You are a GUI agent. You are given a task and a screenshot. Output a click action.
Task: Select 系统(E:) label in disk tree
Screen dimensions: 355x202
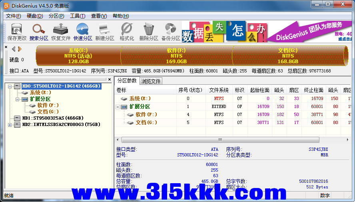[40, 93]
